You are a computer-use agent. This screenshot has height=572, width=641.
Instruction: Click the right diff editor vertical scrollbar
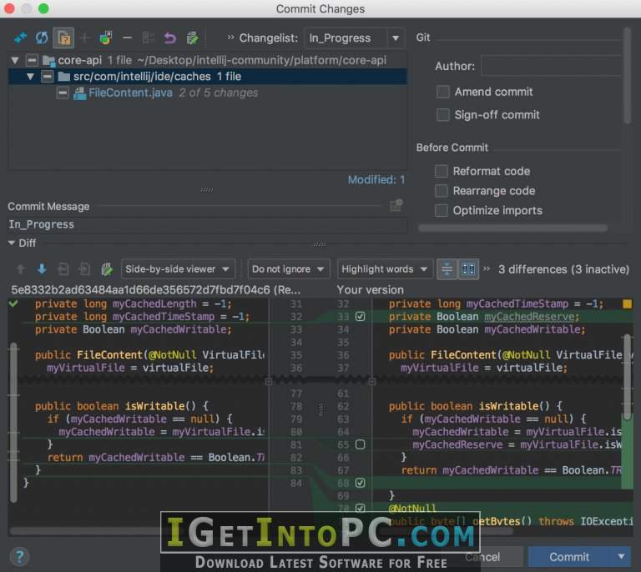[x=627, y=376]
